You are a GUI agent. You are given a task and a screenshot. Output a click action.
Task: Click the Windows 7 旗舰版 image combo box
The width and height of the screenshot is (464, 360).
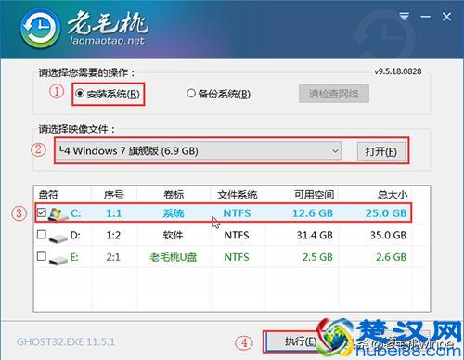click(199, 151)
